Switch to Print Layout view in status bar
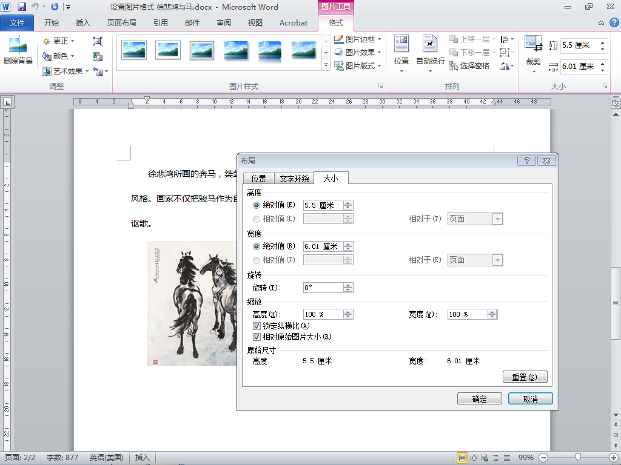 click(x=462, y=458)
